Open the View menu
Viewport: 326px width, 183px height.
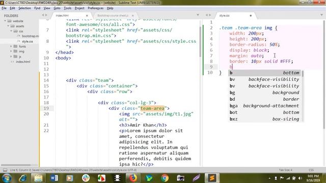pyautogui.click(x=47, y=8)
